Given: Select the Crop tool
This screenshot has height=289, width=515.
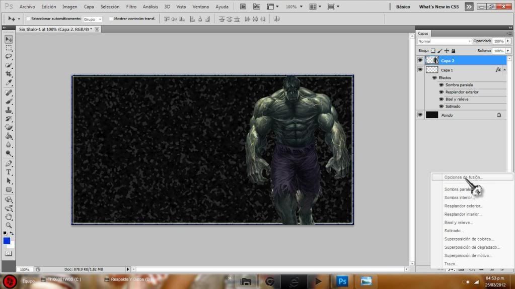Looking at the screenshot, I should [9, 74].
